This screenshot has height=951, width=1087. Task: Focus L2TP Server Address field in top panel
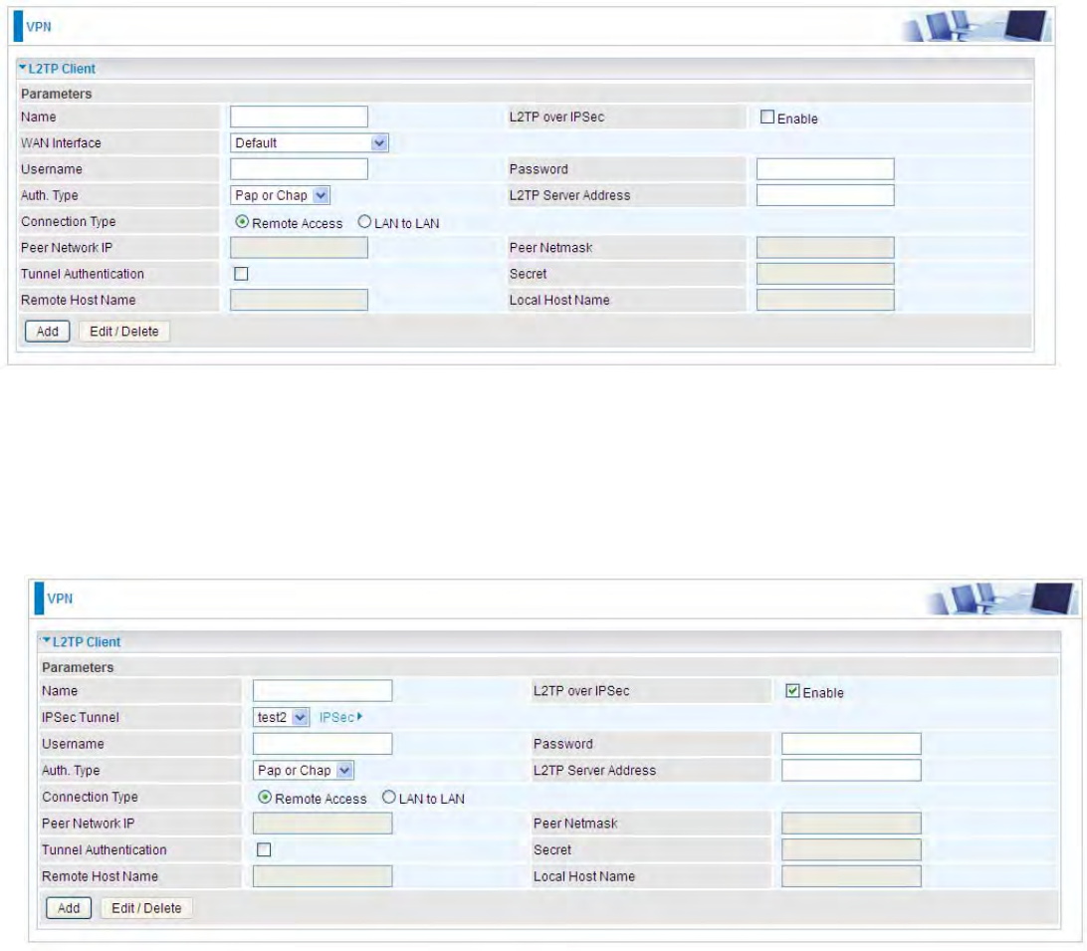pos(825,195)
